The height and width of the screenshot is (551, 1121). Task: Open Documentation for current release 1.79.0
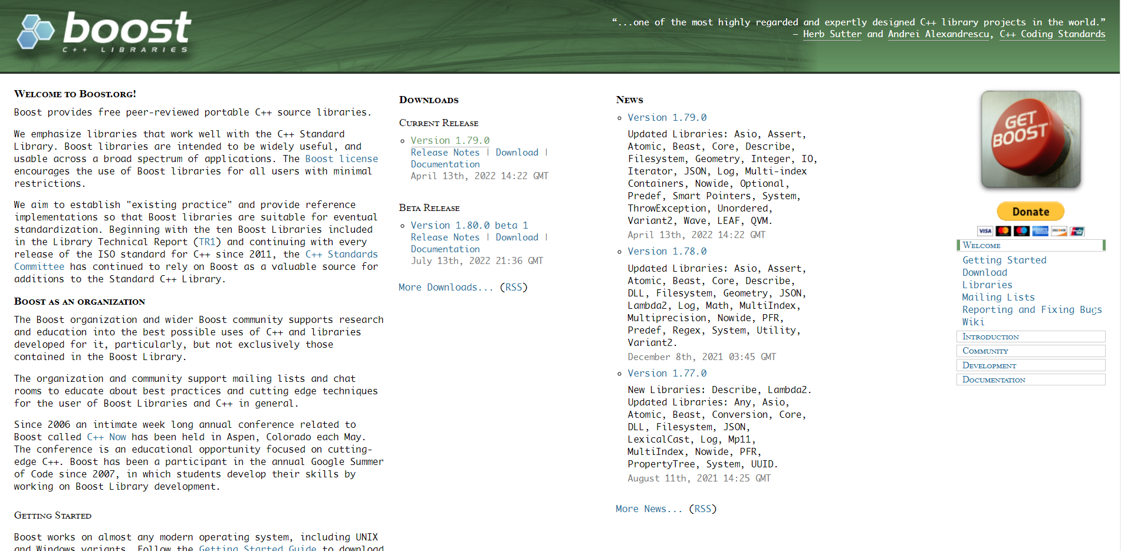pos(445,164)
